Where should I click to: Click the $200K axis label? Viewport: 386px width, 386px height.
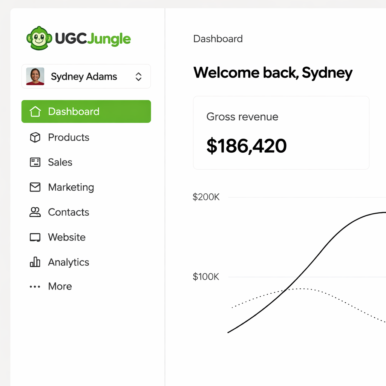coord(206,197)
